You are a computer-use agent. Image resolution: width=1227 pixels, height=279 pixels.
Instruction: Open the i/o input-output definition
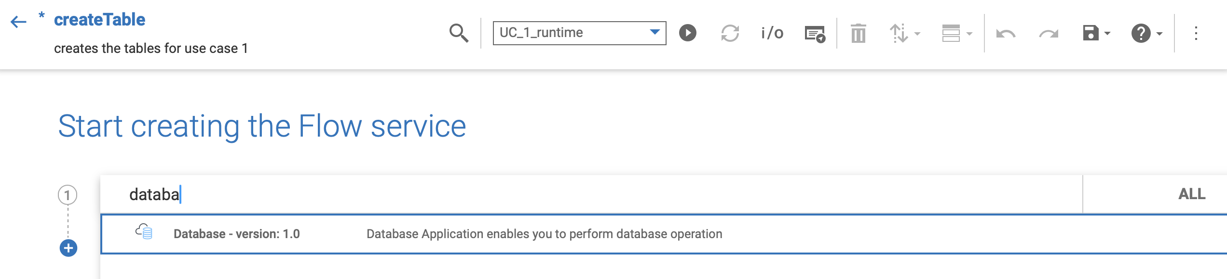coord(772,33)
